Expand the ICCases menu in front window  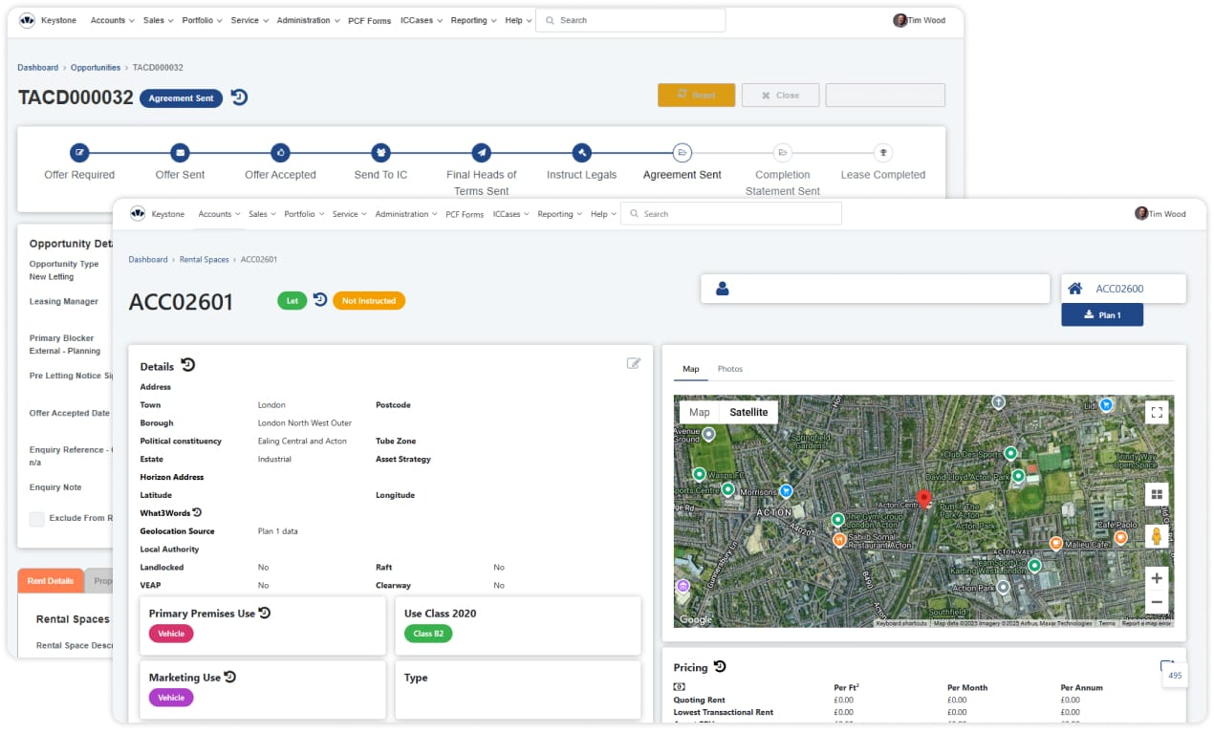(511, 214)
